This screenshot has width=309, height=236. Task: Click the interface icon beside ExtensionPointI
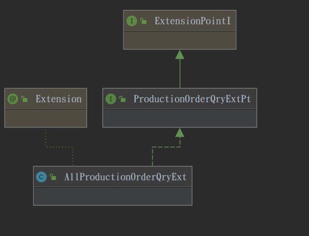pos(132,21)
